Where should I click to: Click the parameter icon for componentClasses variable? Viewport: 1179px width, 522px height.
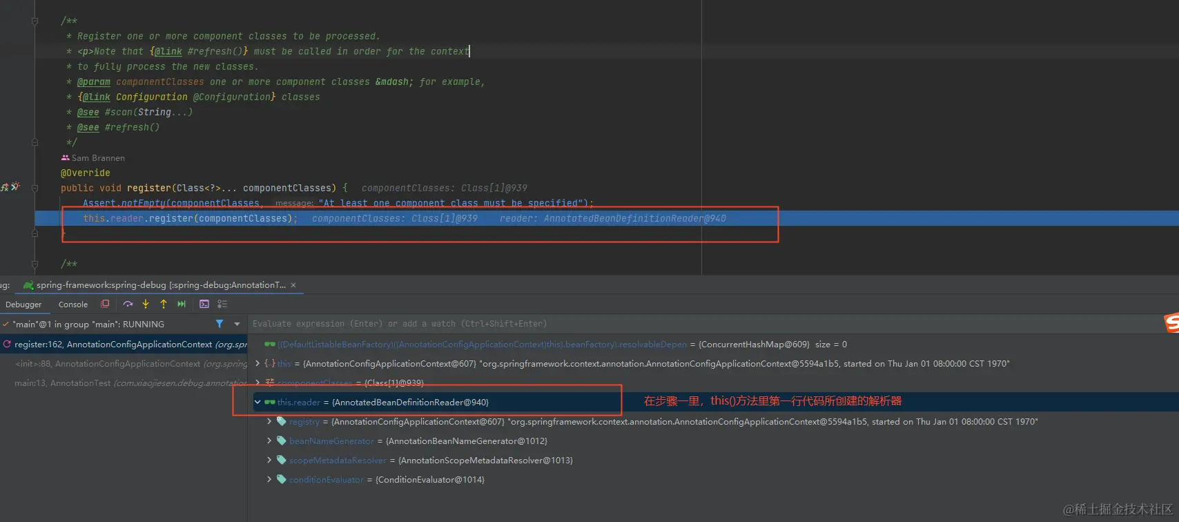[270, 383]
